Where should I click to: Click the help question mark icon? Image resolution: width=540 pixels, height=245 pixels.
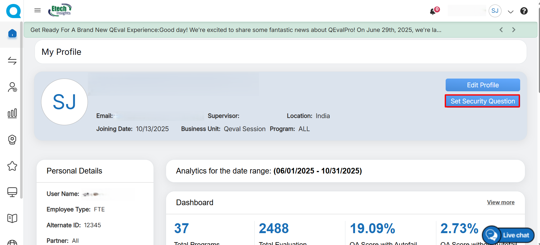pyautogui.click(x=524, y=11)
